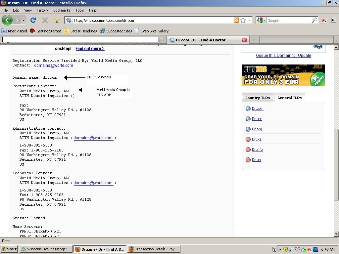Click the Dr.com Firefox taskbar button
Screen dimensions: 339x254
point(100,249)
